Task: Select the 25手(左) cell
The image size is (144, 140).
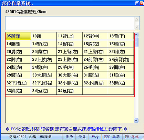Action: click(x=70, y=67)
